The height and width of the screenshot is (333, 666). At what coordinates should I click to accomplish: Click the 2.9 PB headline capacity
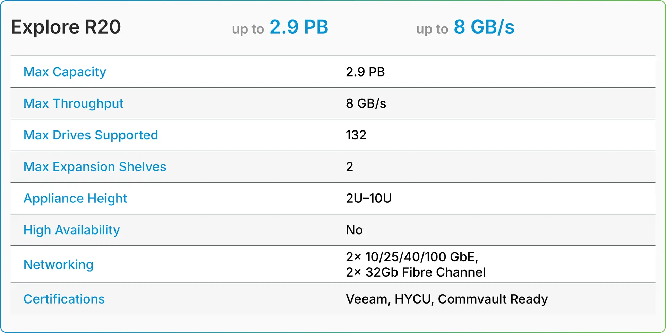(x=299, y=27)
